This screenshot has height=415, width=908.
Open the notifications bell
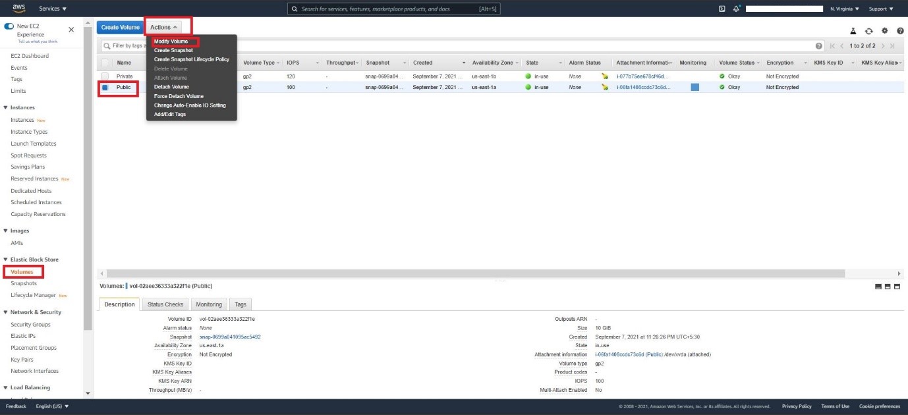coord(737,9)
